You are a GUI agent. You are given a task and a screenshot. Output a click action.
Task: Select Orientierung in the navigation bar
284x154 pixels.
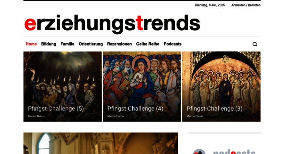pyautogui.click(x=91, y=44)
